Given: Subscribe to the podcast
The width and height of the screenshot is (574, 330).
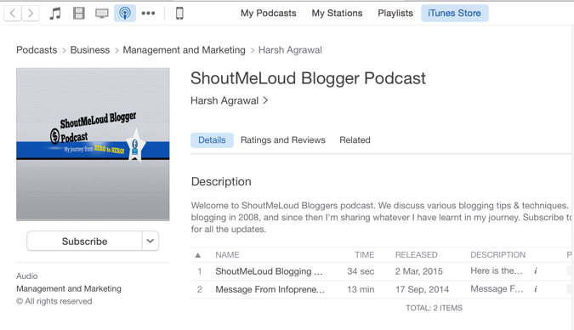Looking at the screenshot, I should 84,241.
